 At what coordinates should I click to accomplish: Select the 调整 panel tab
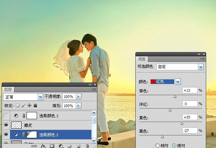pyautogui.click(x=142, y=59)
